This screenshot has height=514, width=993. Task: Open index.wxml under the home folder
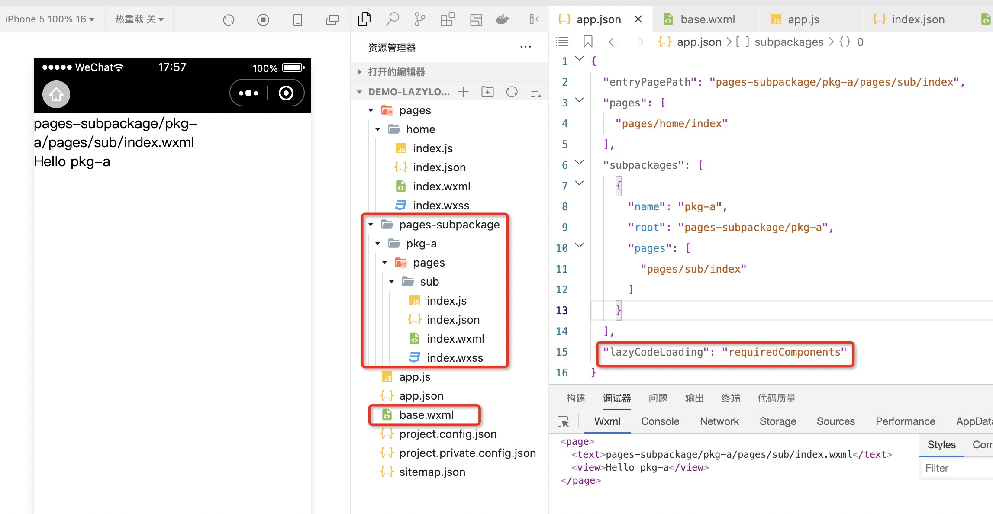point(441,186)
